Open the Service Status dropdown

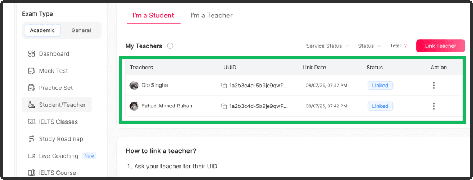[x=327, y=46]
